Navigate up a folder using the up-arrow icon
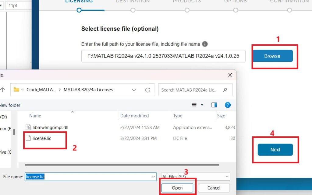312x195 pixels. pyautogui.click(x=3, y=89)
